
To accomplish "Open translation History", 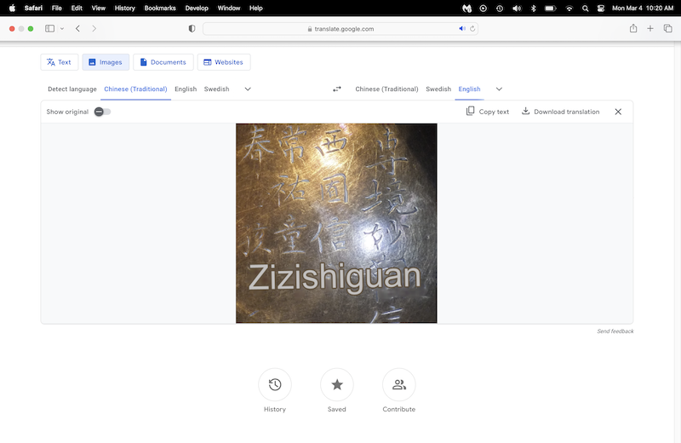I will (275, 385).
